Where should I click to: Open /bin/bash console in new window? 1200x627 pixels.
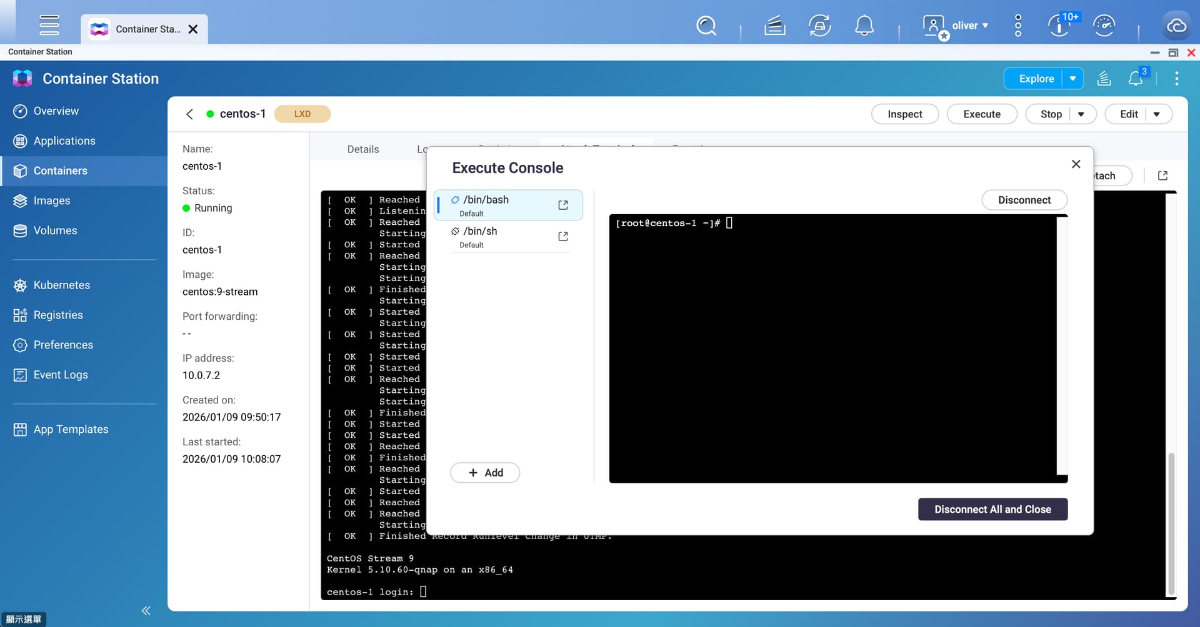562,205
